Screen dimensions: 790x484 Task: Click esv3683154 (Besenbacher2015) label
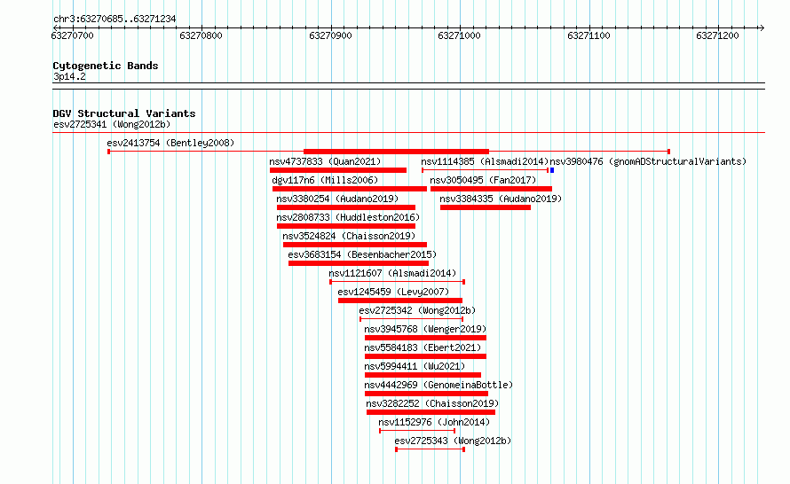click(362, 254)
